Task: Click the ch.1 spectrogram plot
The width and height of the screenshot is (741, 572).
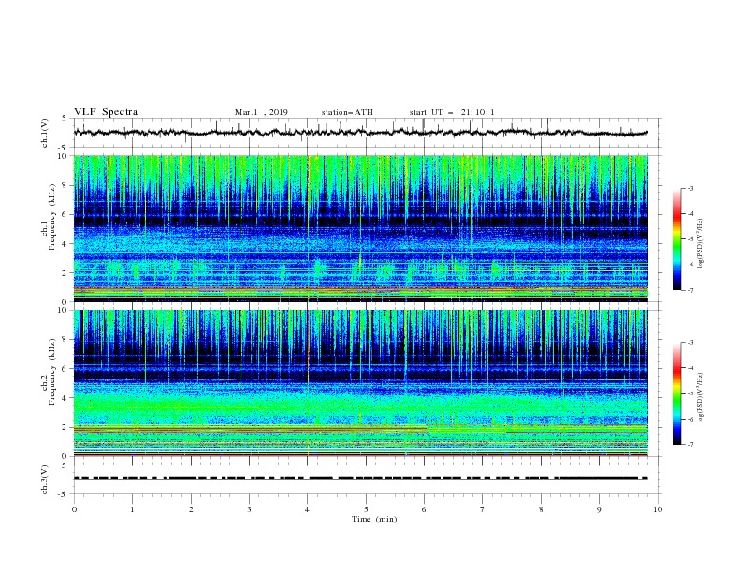Action: click(361, 228)
